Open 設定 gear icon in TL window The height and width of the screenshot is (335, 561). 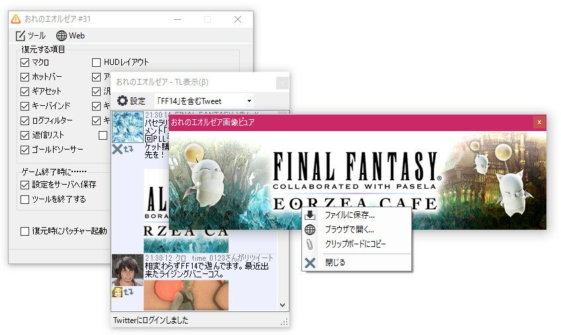[x=123, y=101]
